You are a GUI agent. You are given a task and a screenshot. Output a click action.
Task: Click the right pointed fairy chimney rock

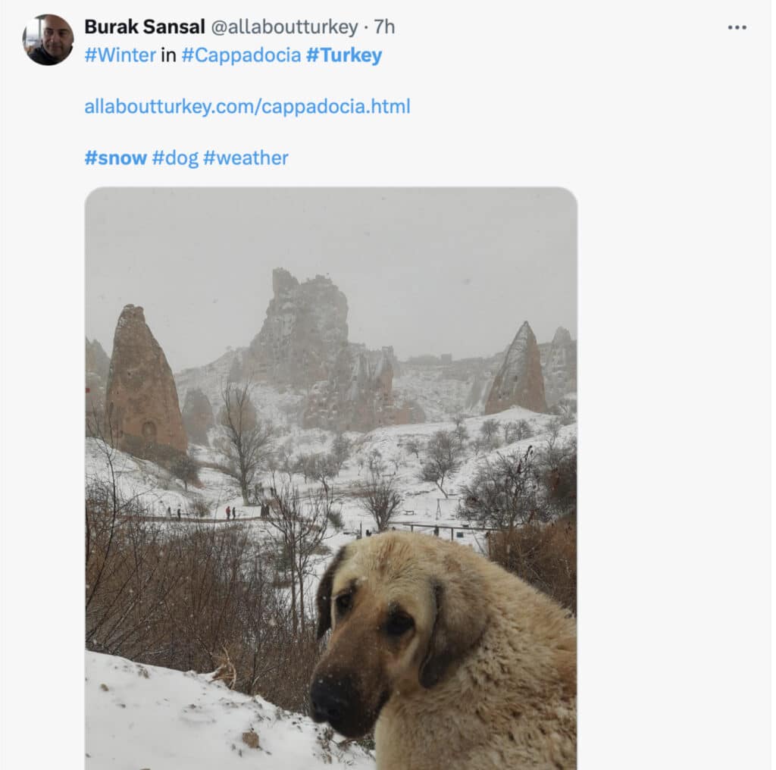[518, 370]
